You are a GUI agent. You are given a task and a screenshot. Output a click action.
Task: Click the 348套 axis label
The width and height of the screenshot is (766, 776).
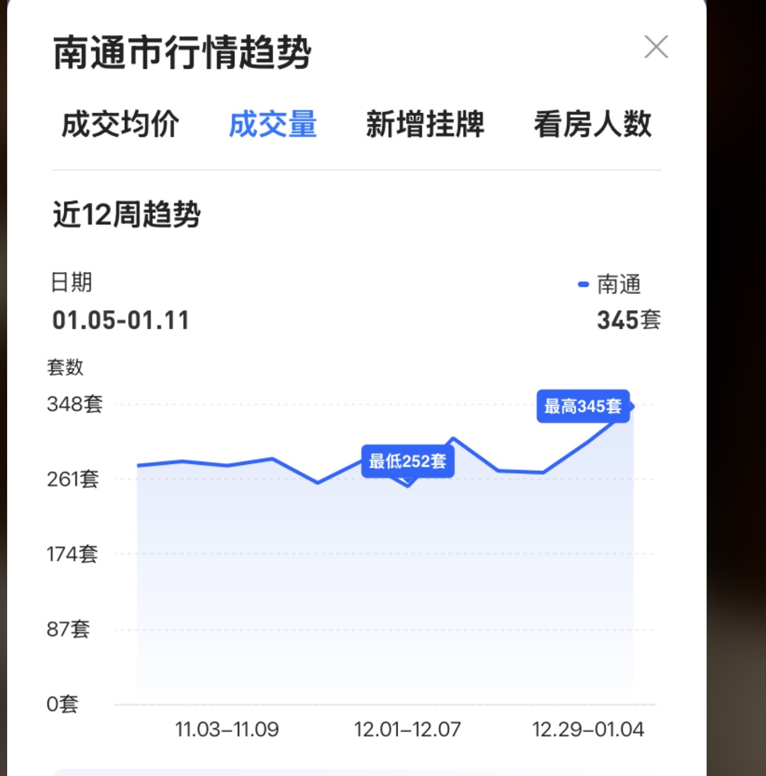[75, 404]
